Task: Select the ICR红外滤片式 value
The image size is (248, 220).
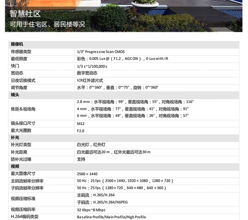Action: point(90,81)
